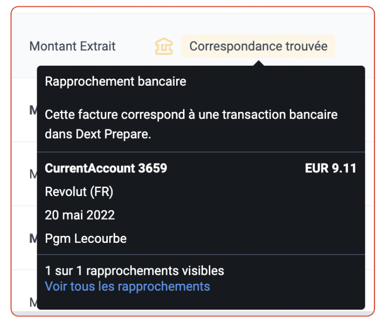
Task: Click the 20 mai 2022 transaction date
Action: 80,215
